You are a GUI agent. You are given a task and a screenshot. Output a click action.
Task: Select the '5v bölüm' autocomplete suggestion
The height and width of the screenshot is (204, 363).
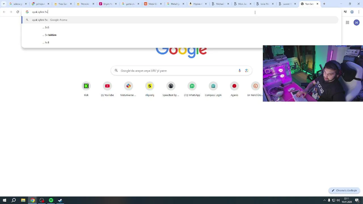tap(180, 35)
